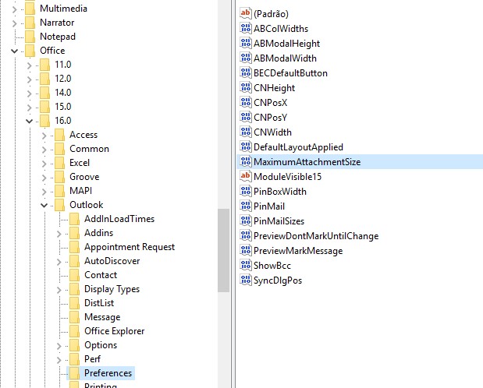This screenshot has height=388, width=483.
Task: Select the ShowBcc value name
Action: click(272, 266)
